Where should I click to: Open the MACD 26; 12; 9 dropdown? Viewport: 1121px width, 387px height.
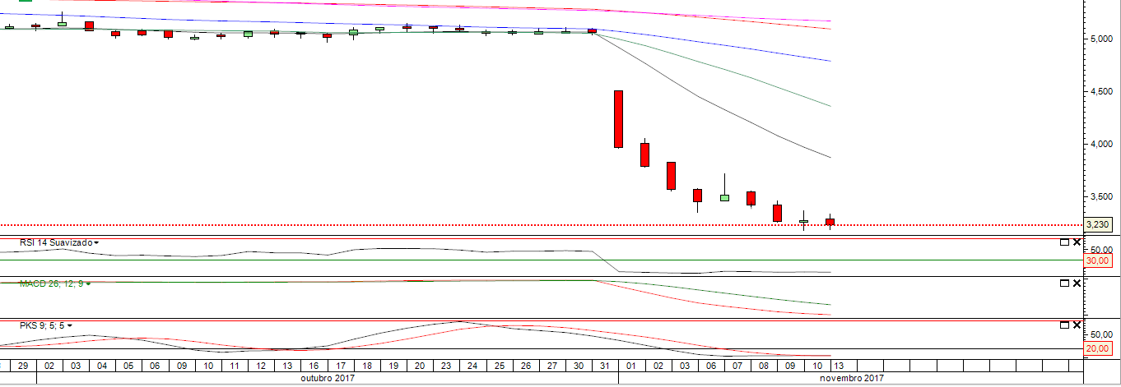88,283
